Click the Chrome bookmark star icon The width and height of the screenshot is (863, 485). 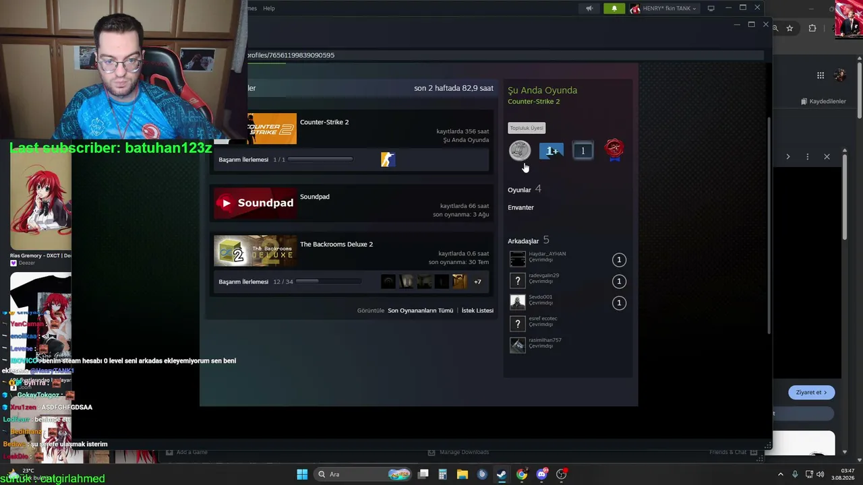[790, 28]
